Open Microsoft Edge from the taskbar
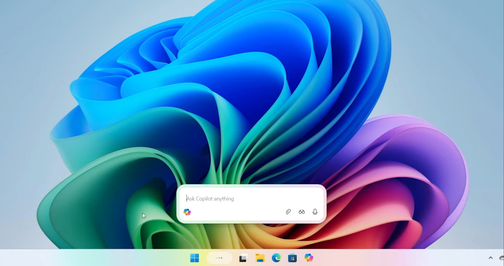Image resolution: width=504 pixels, height=266 pixels. point(276,258)
